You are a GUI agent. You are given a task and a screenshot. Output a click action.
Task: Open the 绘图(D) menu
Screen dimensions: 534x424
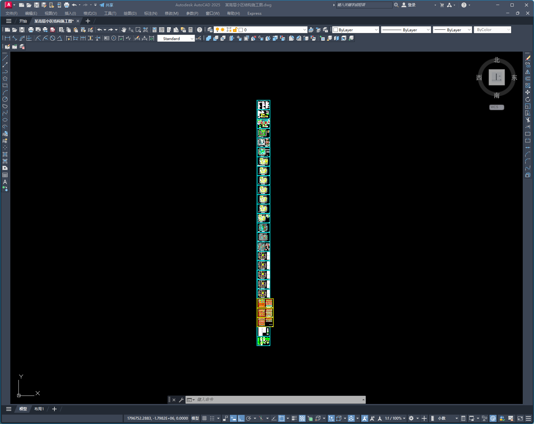[130, 13]
